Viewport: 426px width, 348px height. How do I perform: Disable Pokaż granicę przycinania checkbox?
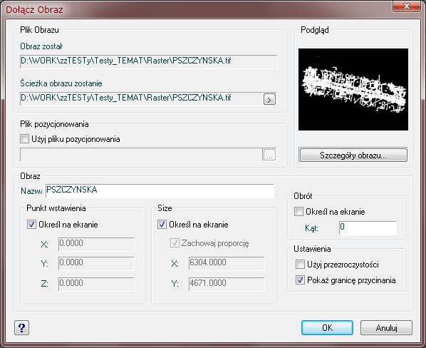tap(300, 280)
